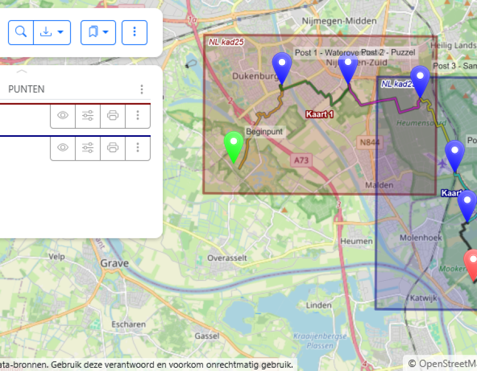Image resolution: width=477 pixels, height=371 pixels.
Task: Click the Molenhoek label on map
Action: pos(421,238)
